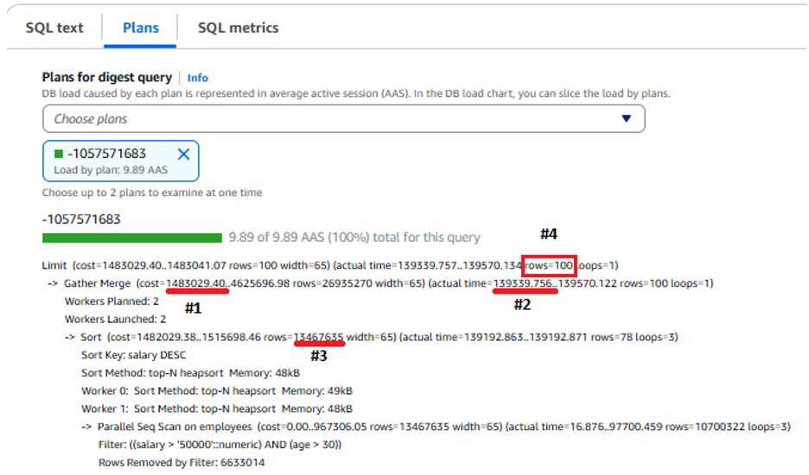
Task: Remove plan -1057571683 with X icon
Action: 183,154
